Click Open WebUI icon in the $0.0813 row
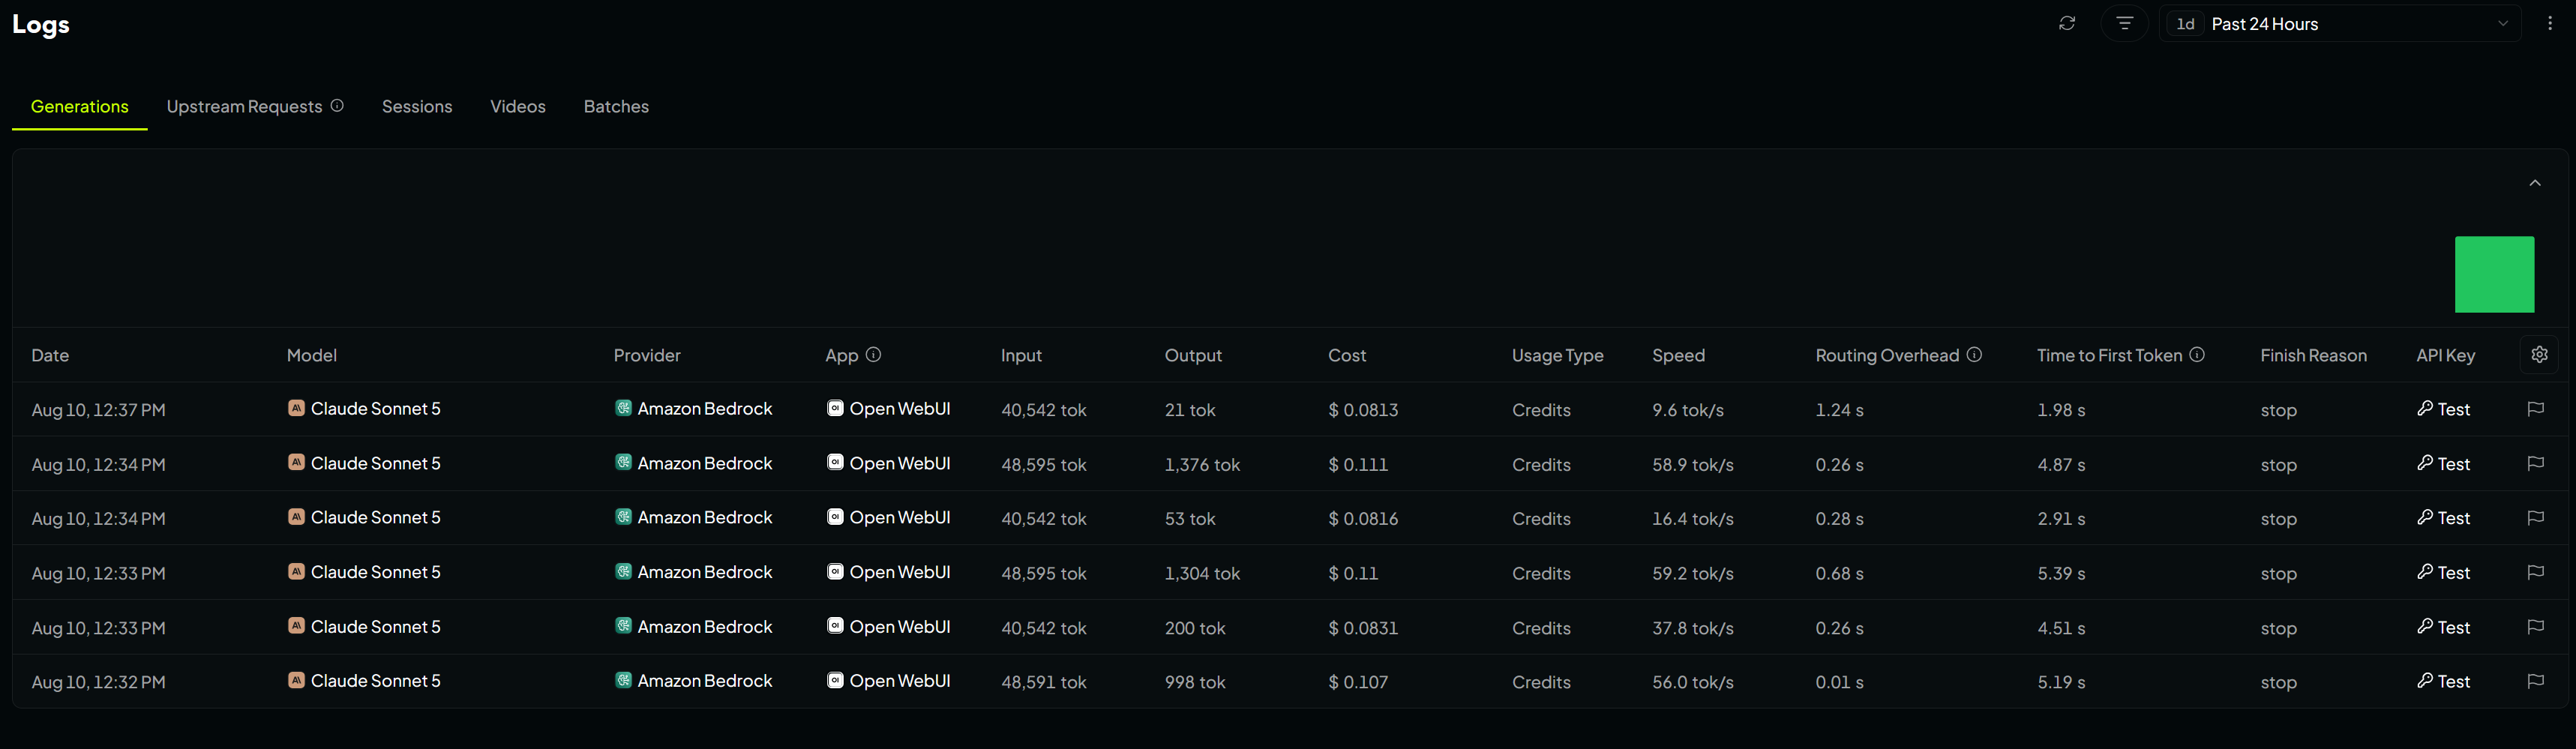Viewport: 2576px width, 749px height. [x=835, y=408]
